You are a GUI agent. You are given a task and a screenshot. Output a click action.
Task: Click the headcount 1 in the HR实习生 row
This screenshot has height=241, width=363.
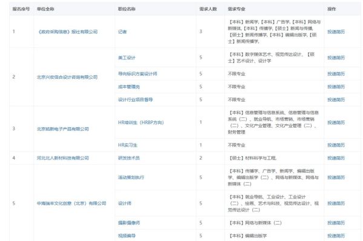tap(201, 145)
